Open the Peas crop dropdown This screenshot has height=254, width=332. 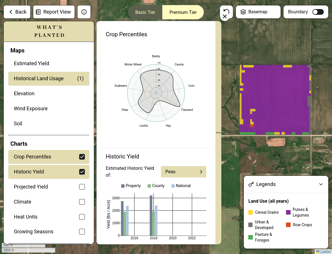[x=183, y=172]
